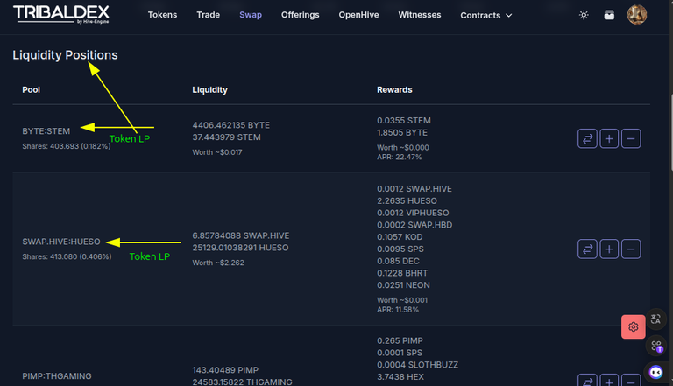Expand the Contracts dropdown
This screenshot has width=673, height=386.
[485, 16]
